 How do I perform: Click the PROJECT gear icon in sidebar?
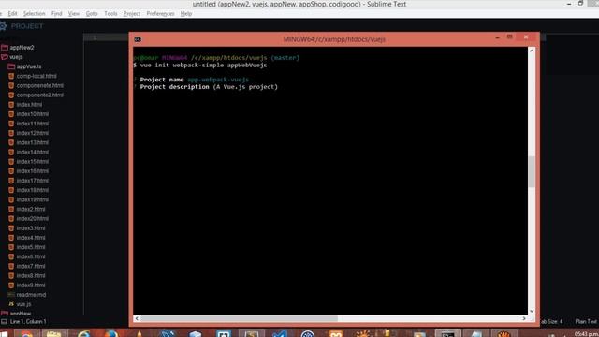coord(4,26)
